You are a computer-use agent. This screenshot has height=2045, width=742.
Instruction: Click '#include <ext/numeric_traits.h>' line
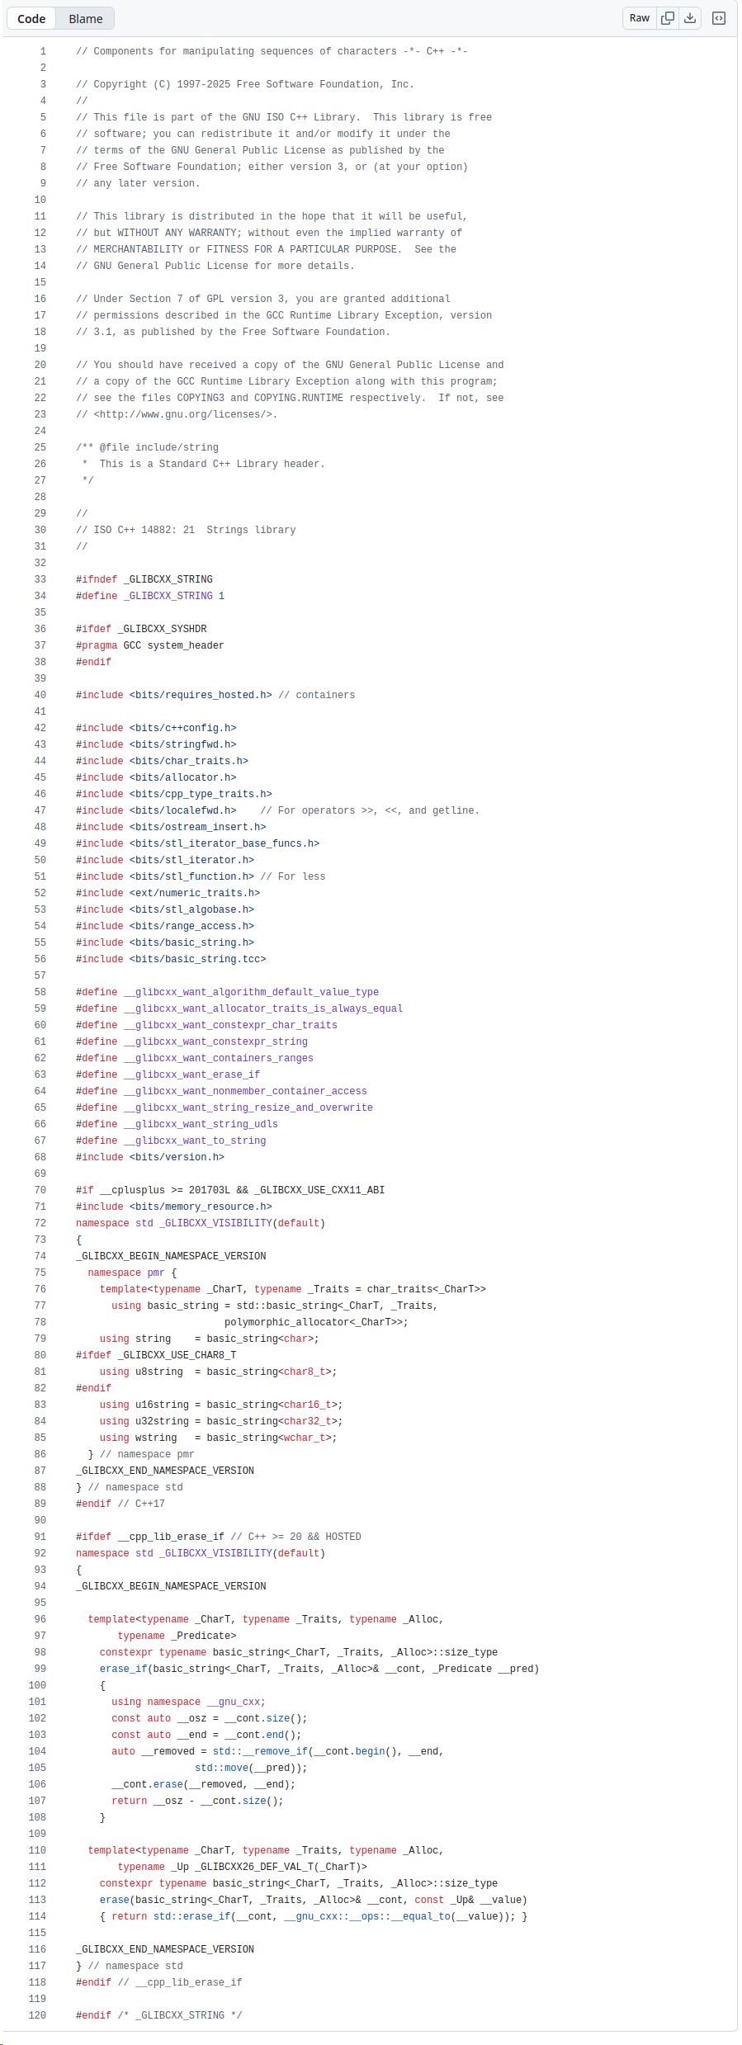pyautogui.click(x=168, y=893)
